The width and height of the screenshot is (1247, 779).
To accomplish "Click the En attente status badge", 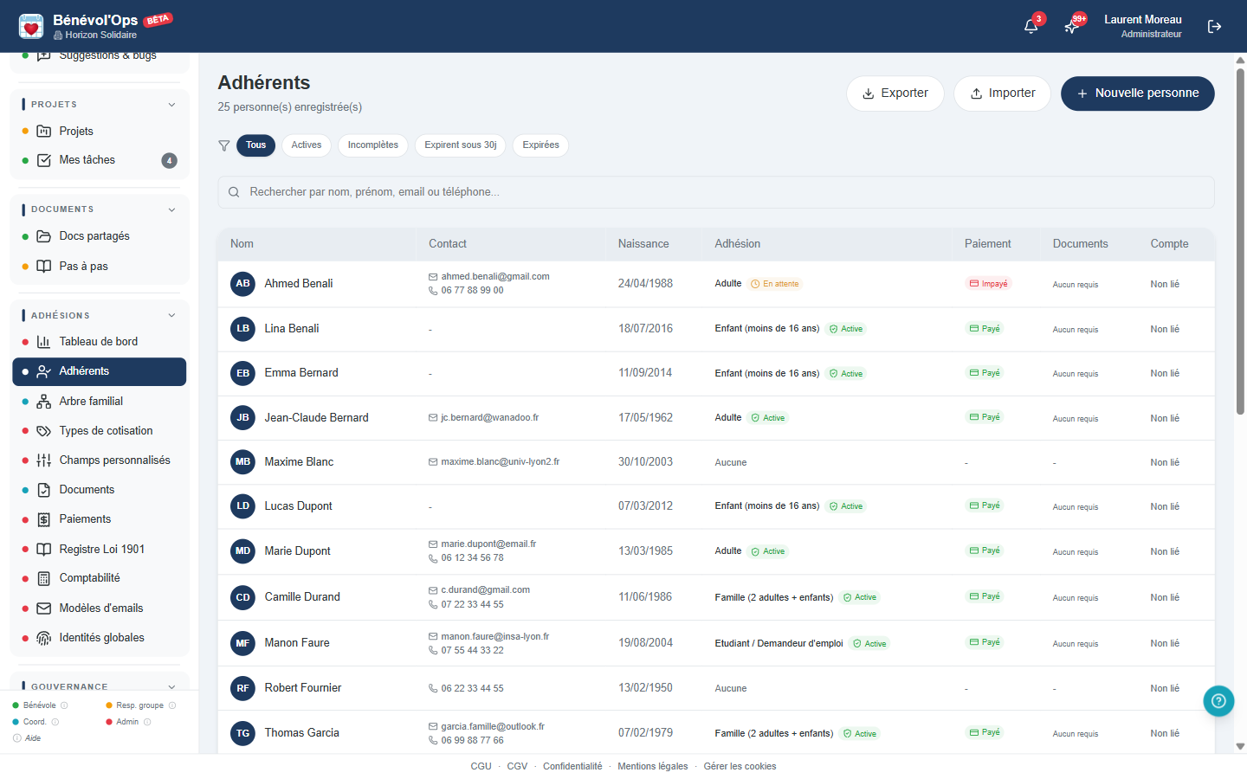I will point(775,284).
